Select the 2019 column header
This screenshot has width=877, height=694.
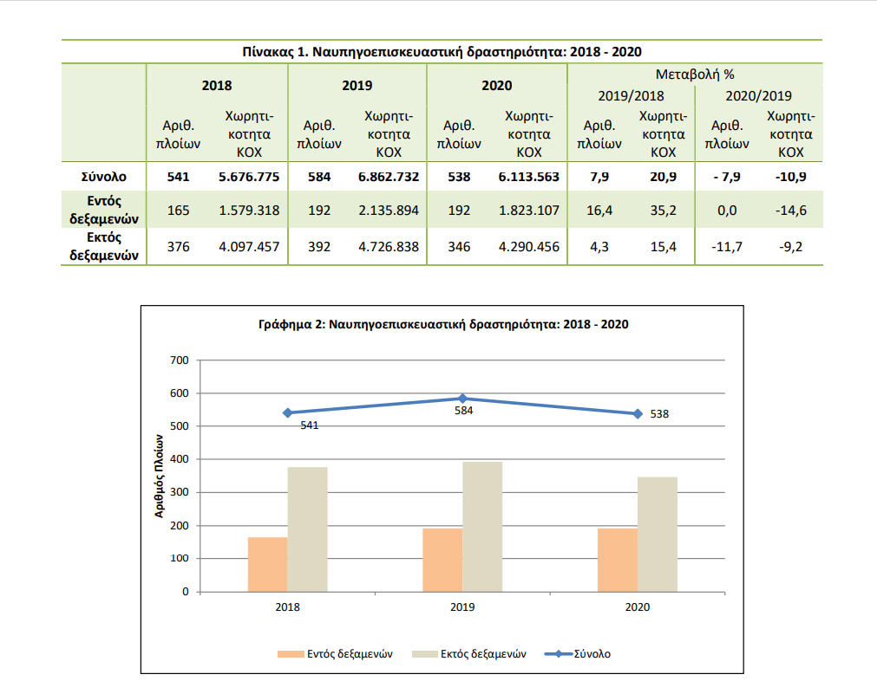357,86
